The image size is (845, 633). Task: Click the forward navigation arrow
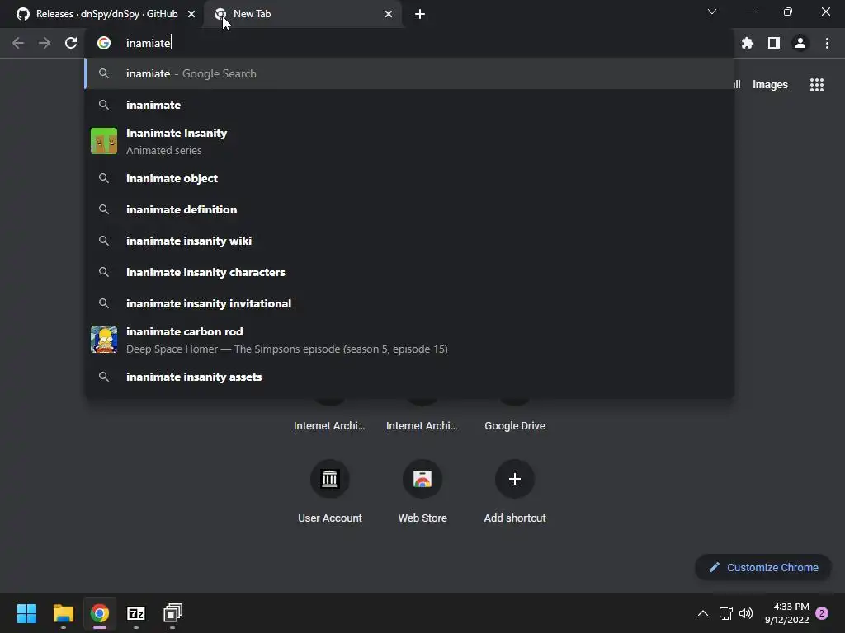45,43
